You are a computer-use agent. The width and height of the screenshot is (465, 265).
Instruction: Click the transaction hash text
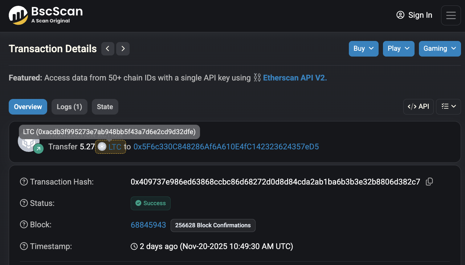click(276, 182)
